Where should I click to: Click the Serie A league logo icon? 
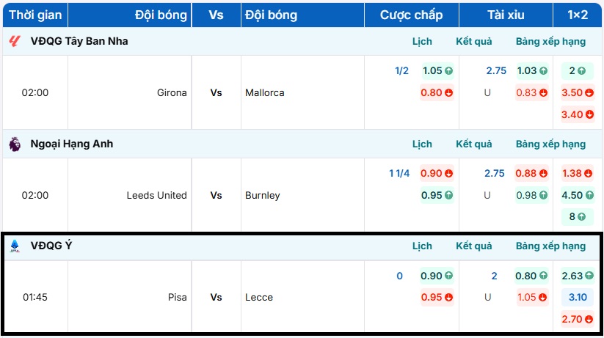click(15, 246)
